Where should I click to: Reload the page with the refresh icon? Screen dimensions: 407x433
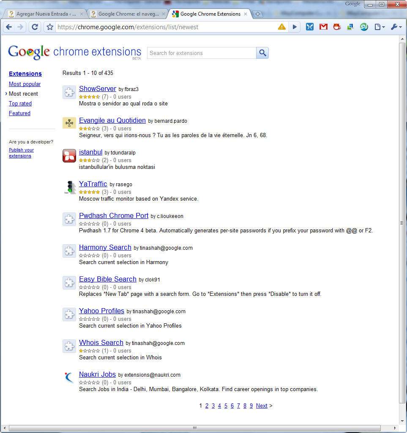click(35, 27)
